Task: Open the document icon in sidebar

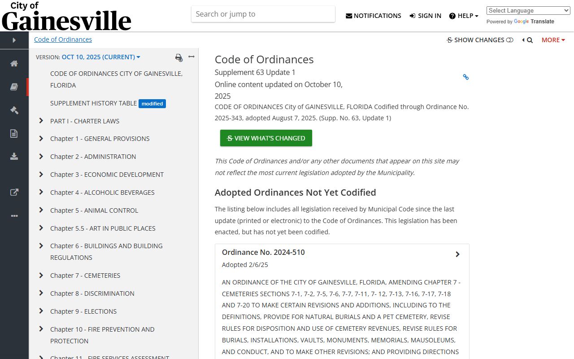Action: pyautogui.click(x=14, y=133)
